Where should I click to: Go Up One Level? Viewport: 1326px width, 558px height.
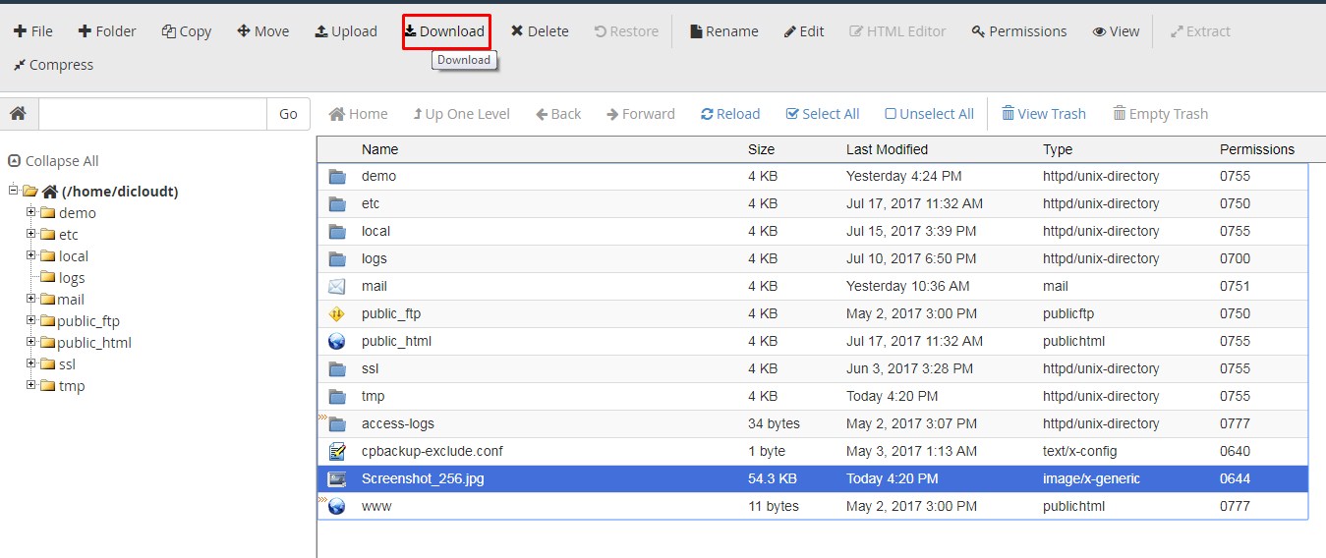coord(461,114)
